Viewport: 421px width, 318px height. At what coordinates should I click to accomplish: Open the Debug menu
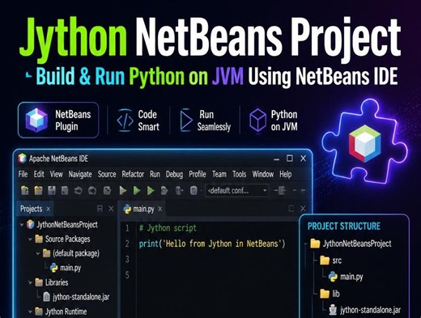[x=174, y=175]
